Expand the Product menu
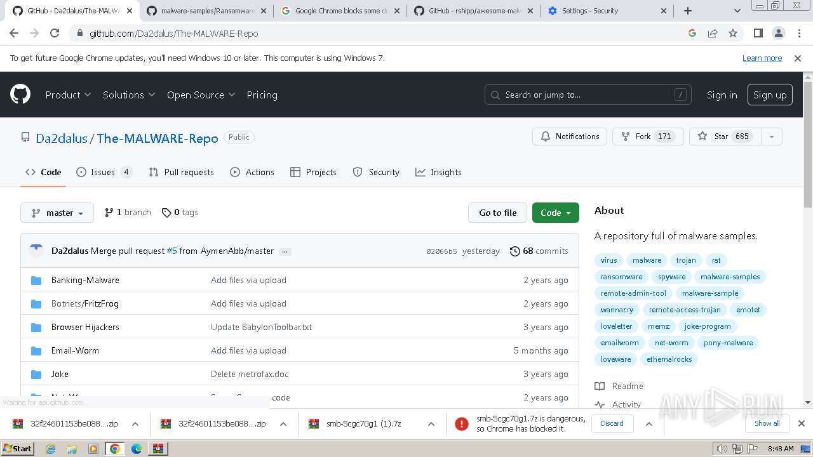813x457 pixels. (x=68, y=95)
